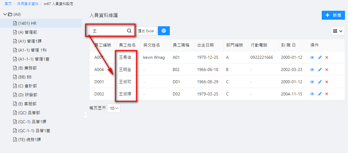Click the search magnifier icon in search box
Screen dimensions: 348x153
(129, 31)
